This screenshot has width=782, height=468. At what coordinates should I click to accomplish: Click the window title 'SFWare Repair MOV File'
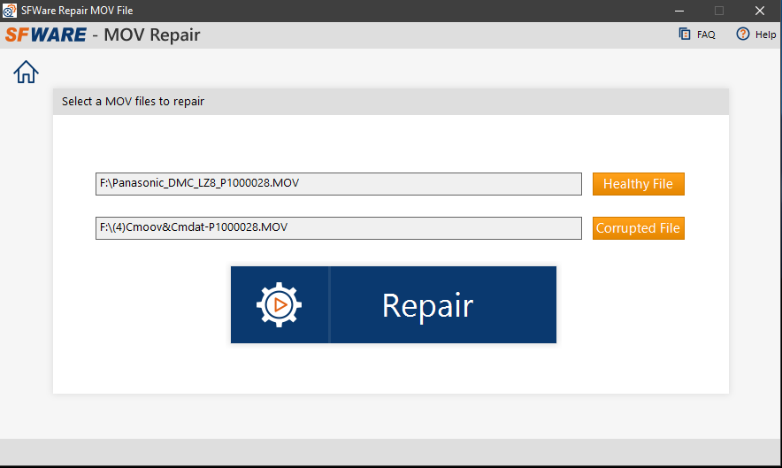click(x=77, y=11)
